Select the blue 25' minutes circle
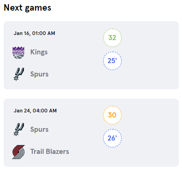 [x=112, y=61]
